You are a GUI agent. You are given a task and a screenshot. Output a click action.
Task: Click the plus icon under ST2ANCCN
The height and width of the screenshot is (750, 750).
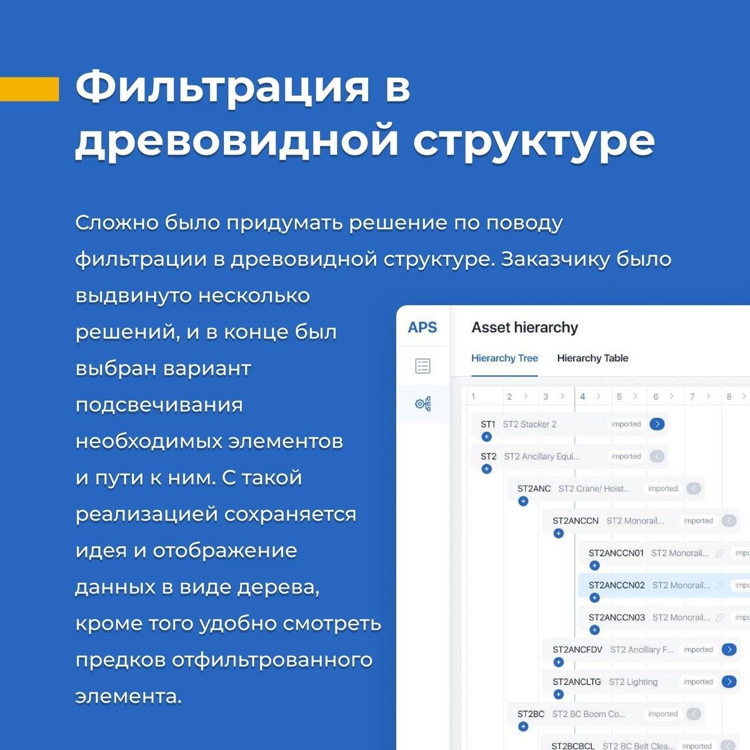click(558, 533)
